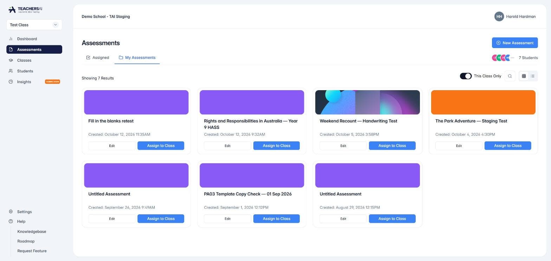Click the 7 Students count label
This screenshot has height=261, width=551.
point(528,58)
